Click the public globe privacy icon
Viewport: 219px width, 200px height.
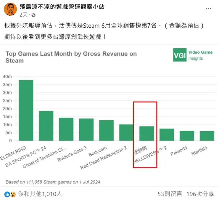coord(33,15)
